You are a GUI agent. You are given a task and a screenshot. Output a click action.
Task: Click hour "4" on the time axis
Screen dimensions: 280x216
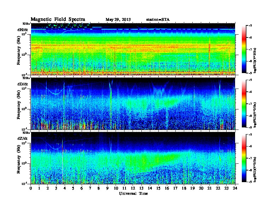point(65,188)
